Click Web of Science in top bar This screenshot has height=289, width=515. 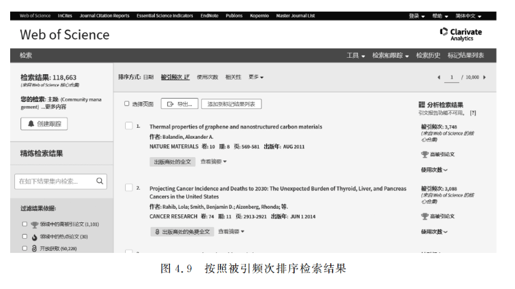coord(35,16)
